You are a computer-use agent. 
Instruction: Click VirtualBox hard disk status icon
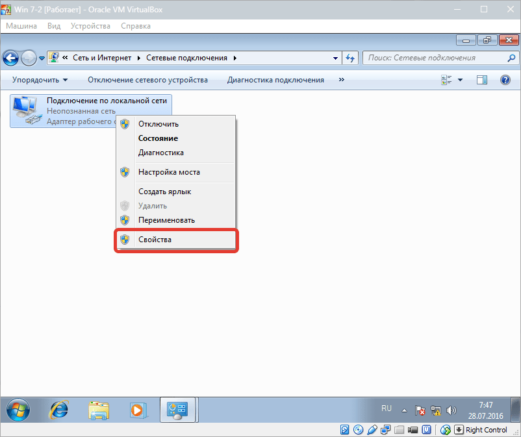point(344,430)
